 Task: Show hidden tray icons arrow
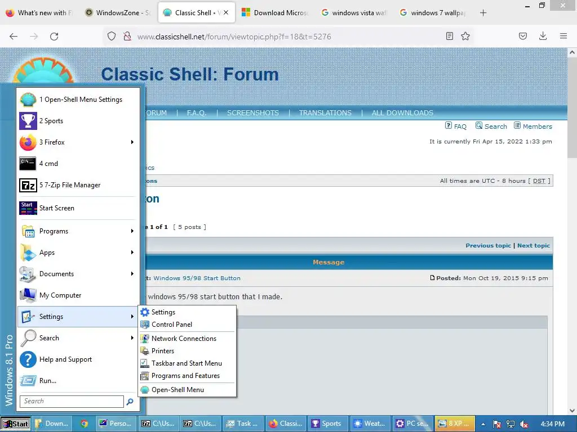tap(483, 424)
